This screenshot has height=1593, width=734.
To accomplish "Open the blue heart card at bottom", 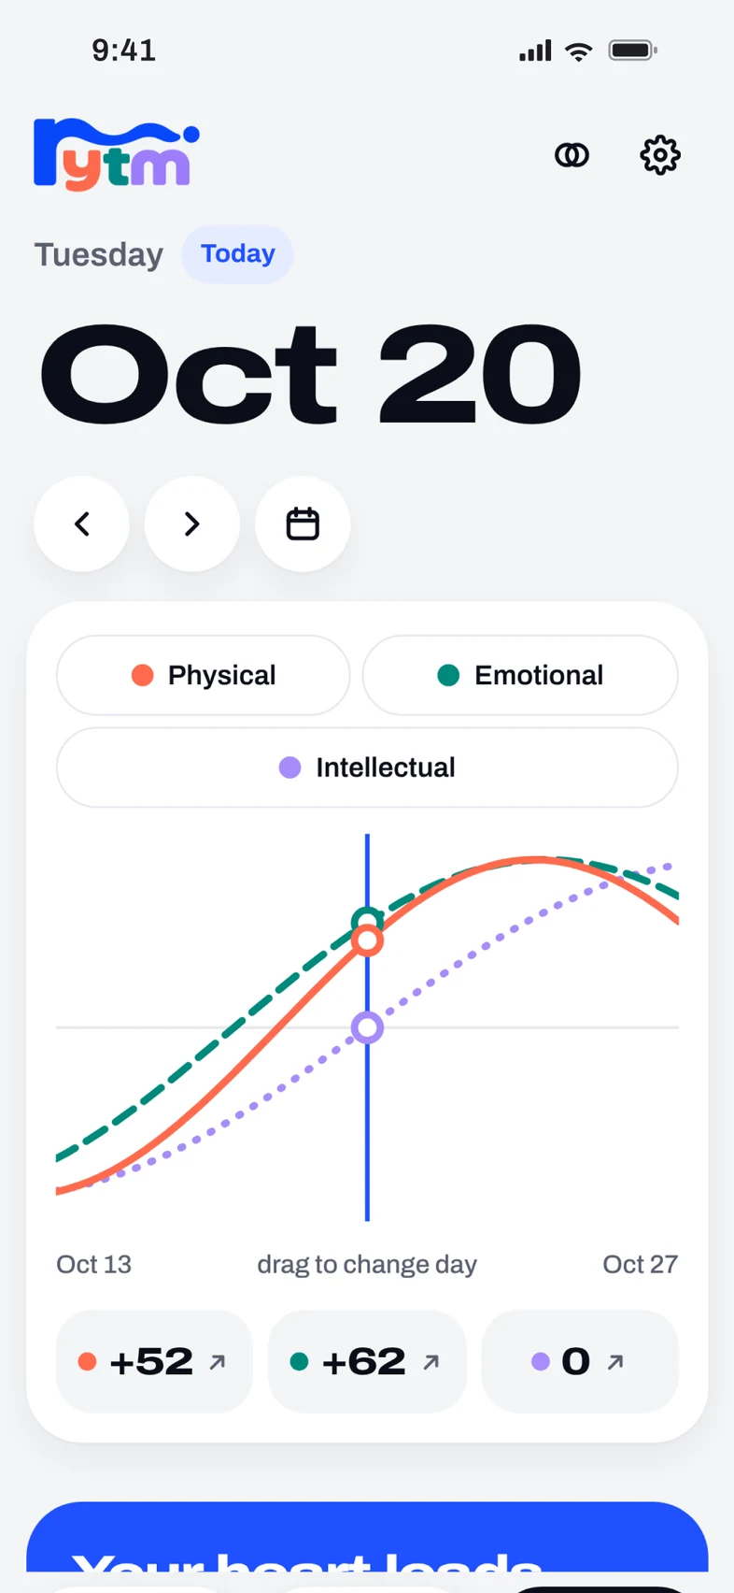I will tap(367, 1537).
